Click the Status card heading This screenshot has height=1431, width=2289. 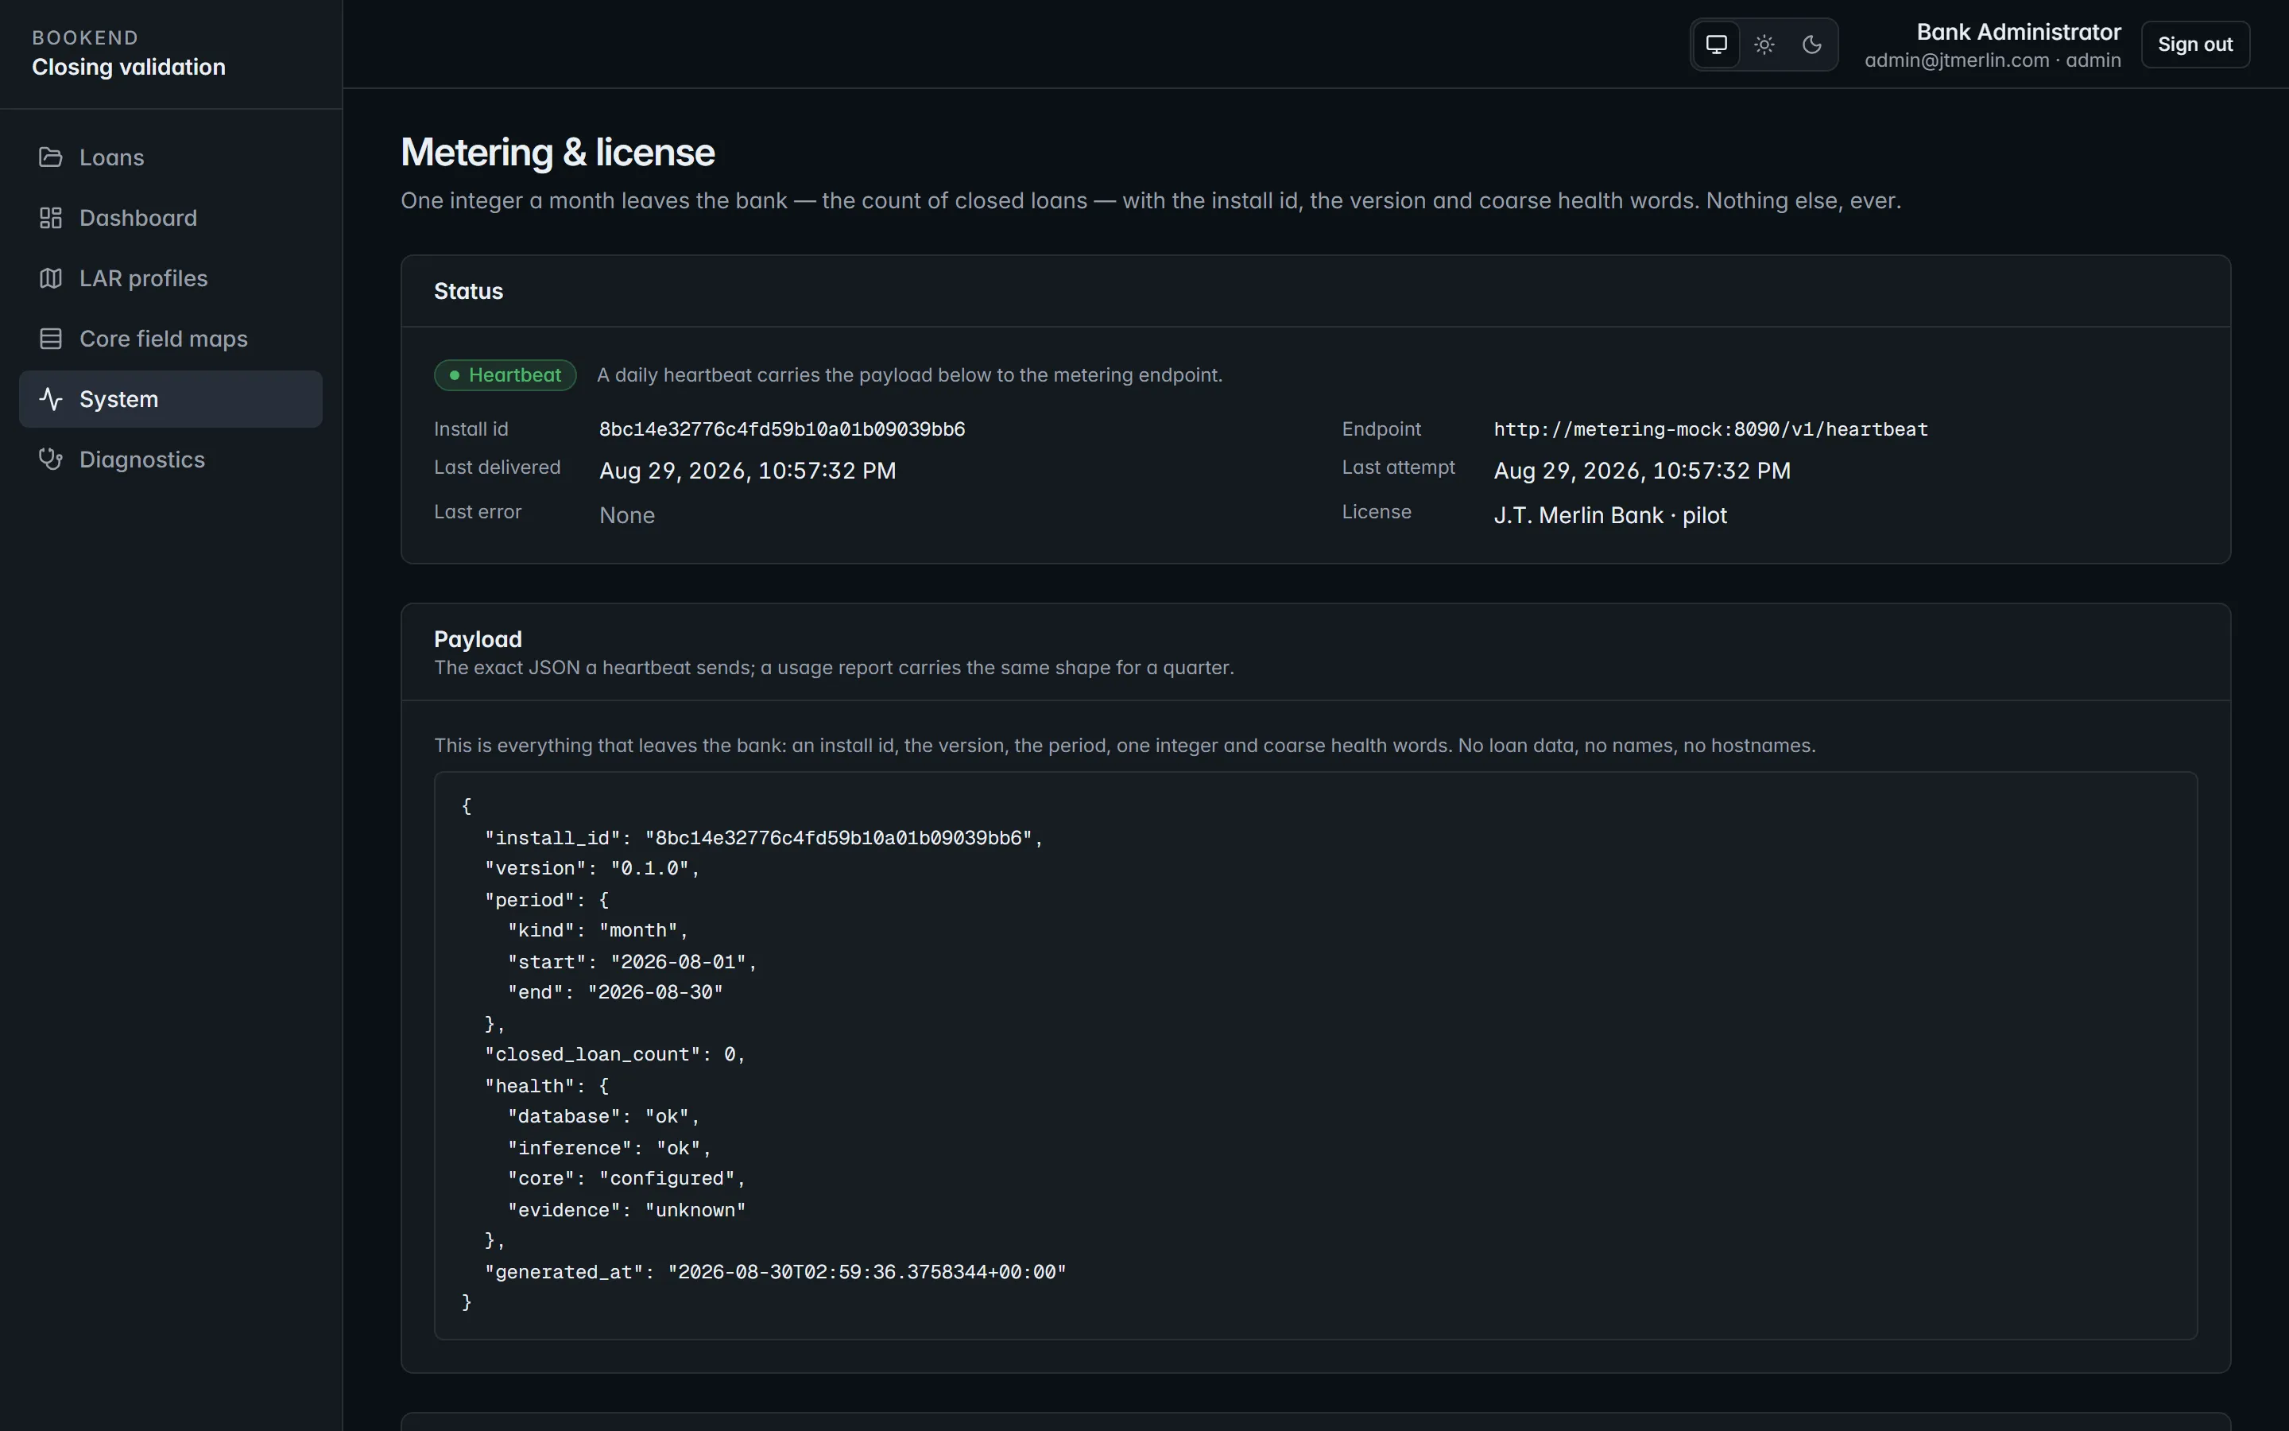coord(468,292)
